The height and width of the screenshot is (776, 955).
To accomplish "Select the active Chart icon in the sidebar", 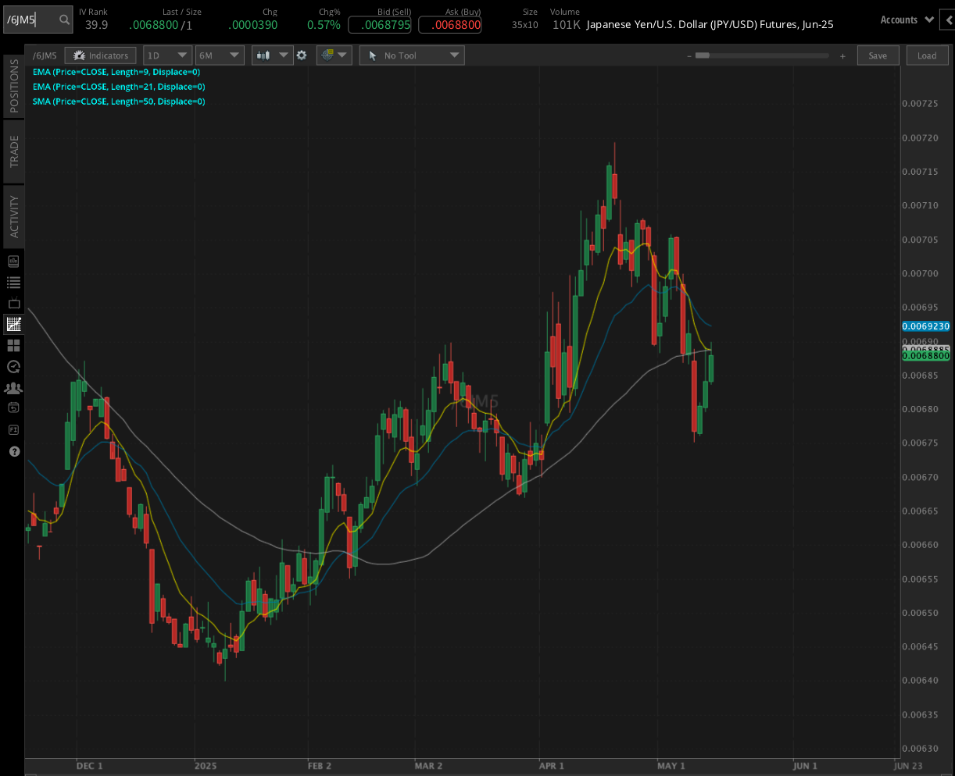I will (x=13, y=324).
